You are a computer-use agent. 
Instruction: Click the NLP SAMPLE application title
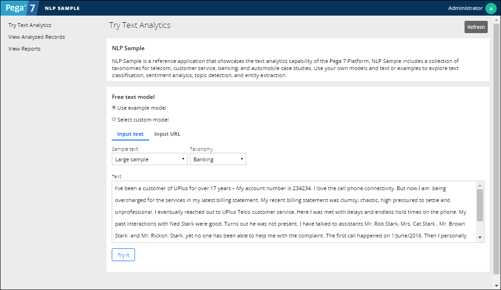tap(63, 9)
